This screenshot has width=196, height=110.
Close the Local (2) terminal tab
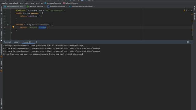(x=33, y=42)
